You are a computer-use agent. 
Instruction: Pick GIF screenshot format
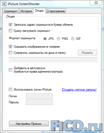coord(73,39)
